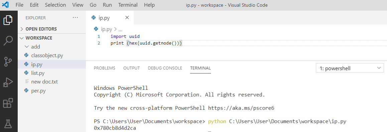This screenshot has width=387, height=132.
Task: Click the Python icon next to ip.py in Explorer
Action: 26,64
